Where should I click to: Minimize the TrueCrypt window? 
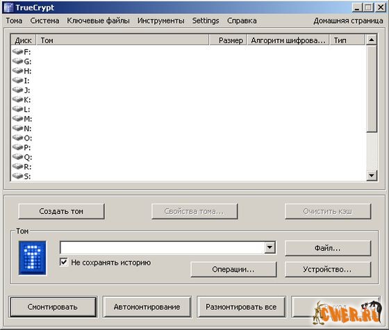357,8
